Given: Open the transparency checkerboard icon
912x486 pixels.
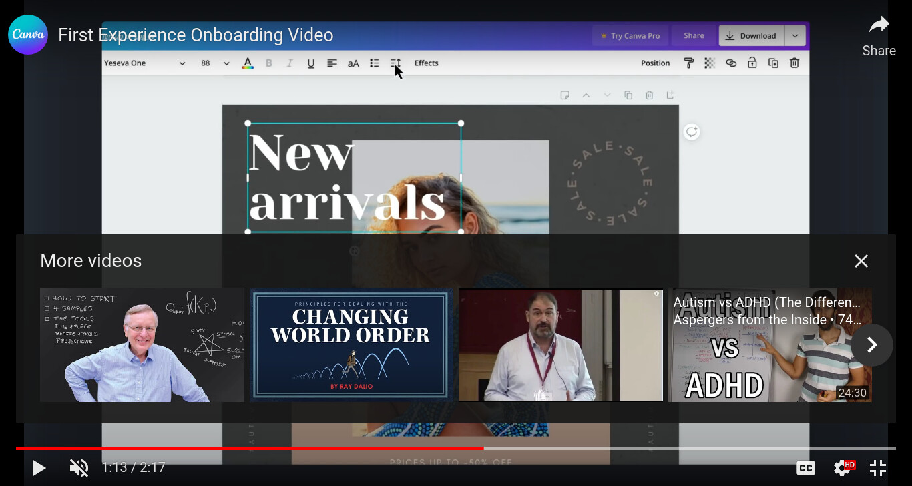Looking at the screenshot, I should [710, 63].
